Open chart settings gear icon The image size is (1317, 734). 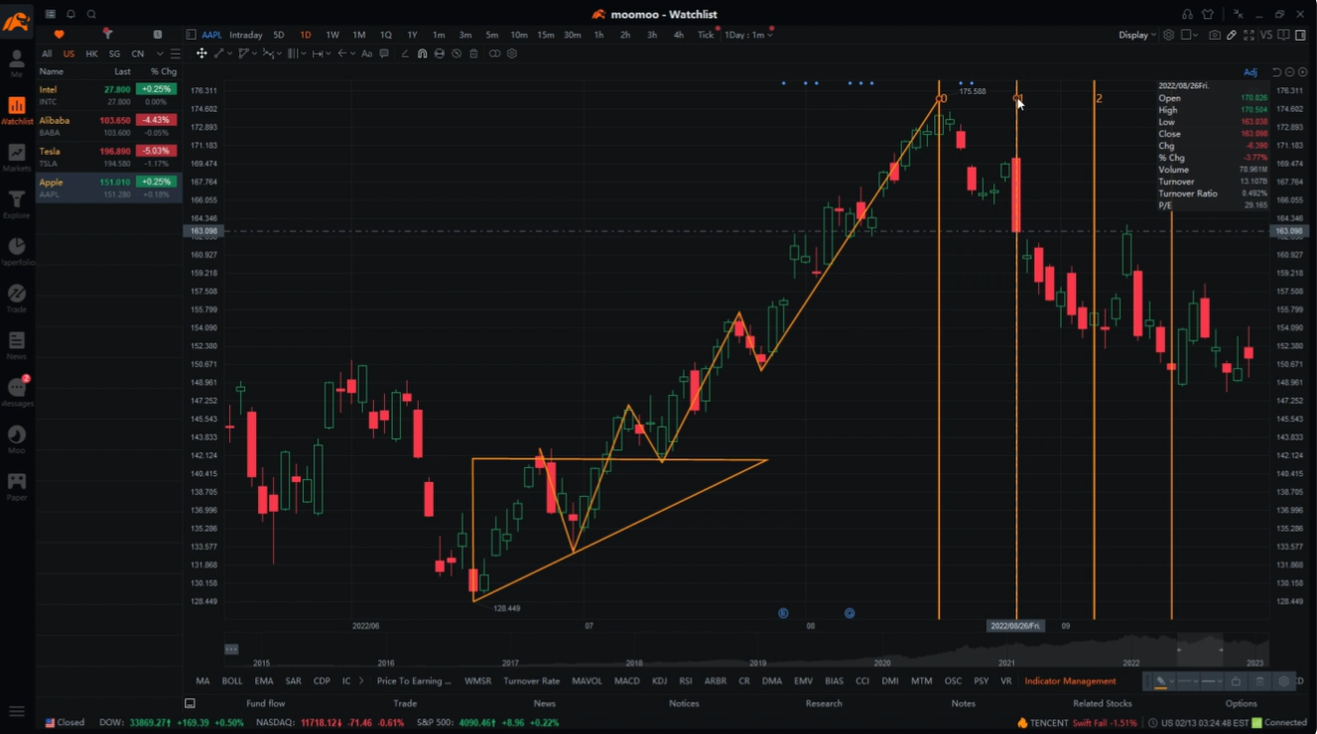pos(1168,35)
